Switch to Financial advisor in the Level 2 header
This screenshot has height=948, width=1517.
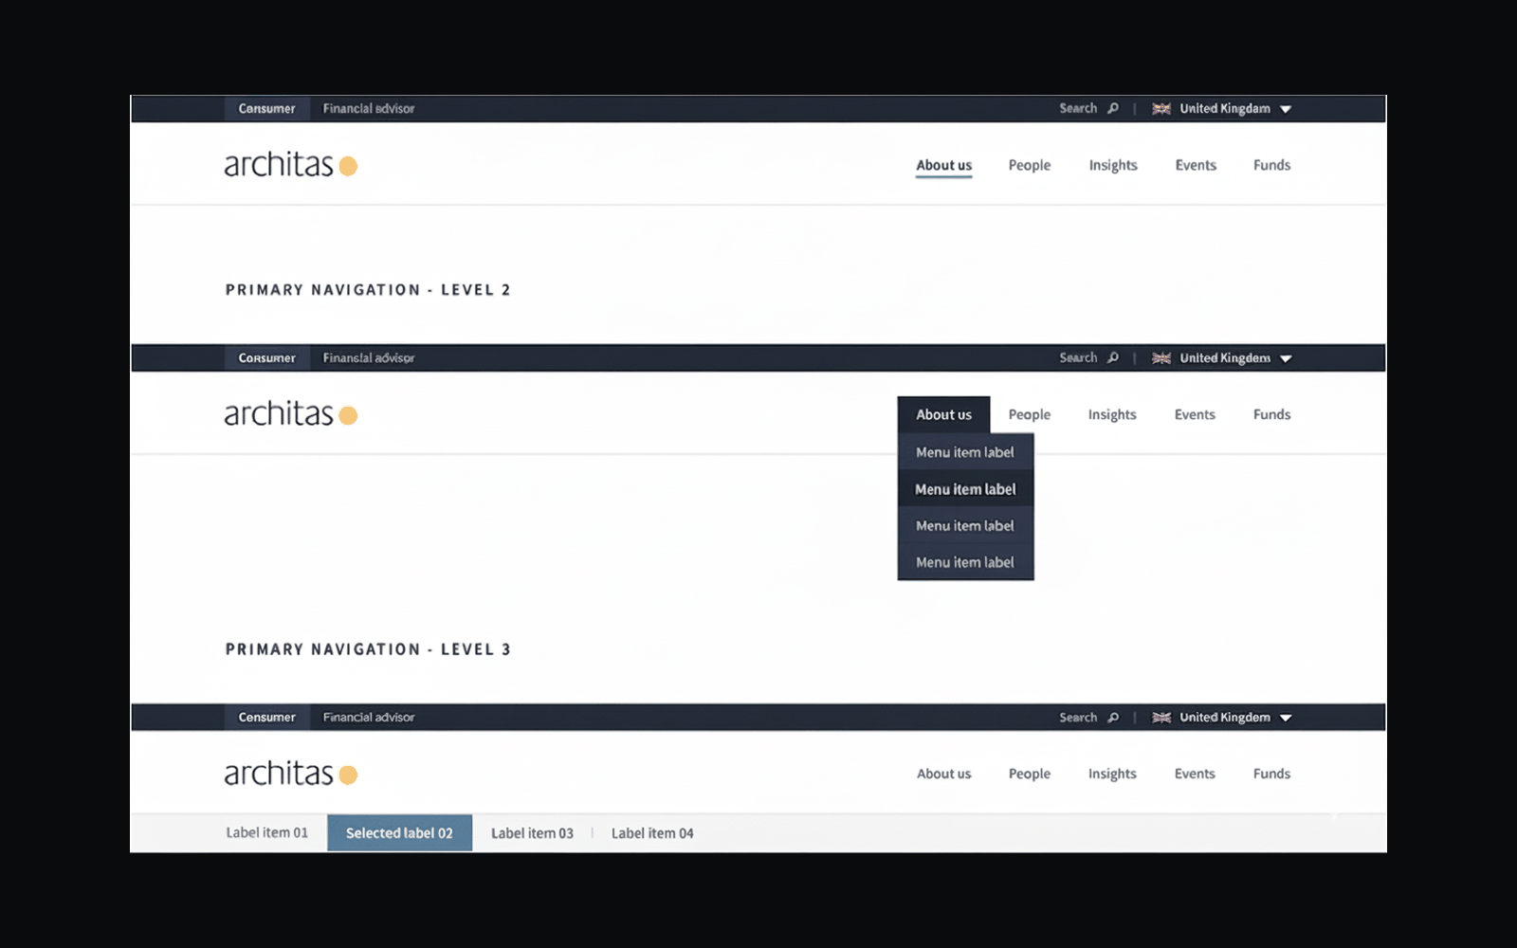pyautogui.click(x=369, y=357)
